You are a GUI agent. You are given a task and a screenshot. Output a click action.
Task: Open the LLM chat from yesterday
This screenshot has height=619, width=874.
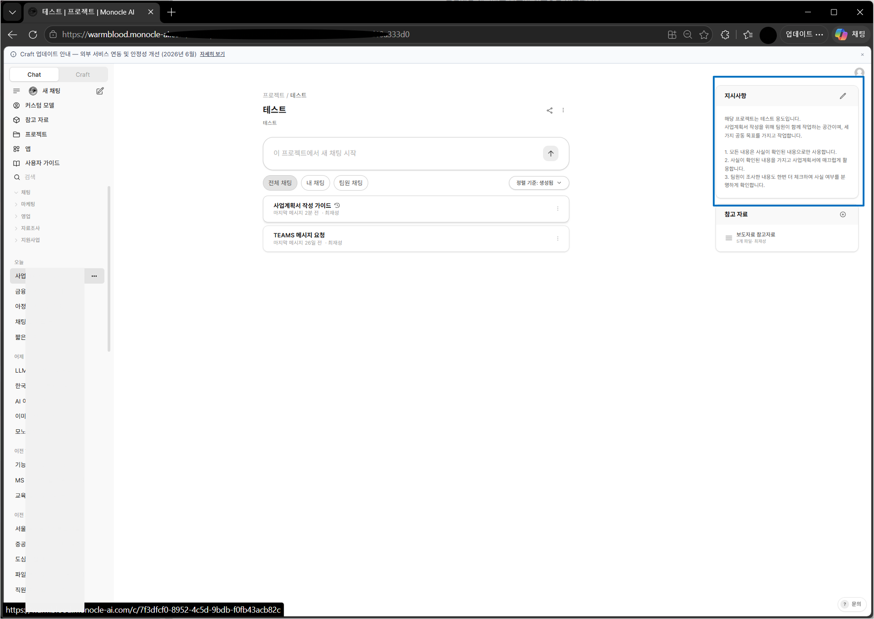pyautogui.click(x=20, y=371)
